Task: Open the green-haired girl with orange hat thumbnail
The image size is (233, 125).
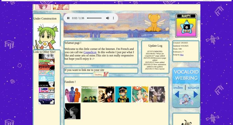Action: click(140, 95)
